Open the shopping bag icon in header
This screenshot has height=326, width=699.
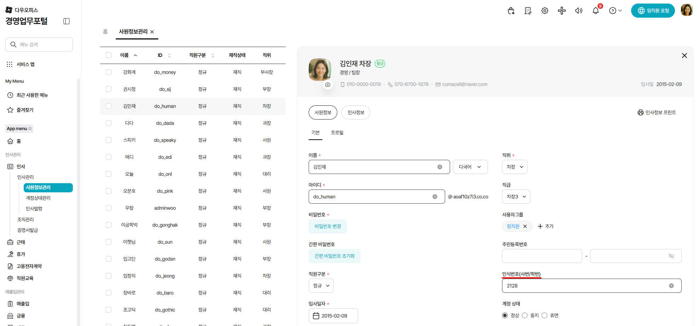511,11
